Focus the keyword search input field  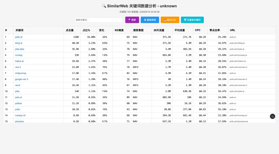click(x=99, y=20)
